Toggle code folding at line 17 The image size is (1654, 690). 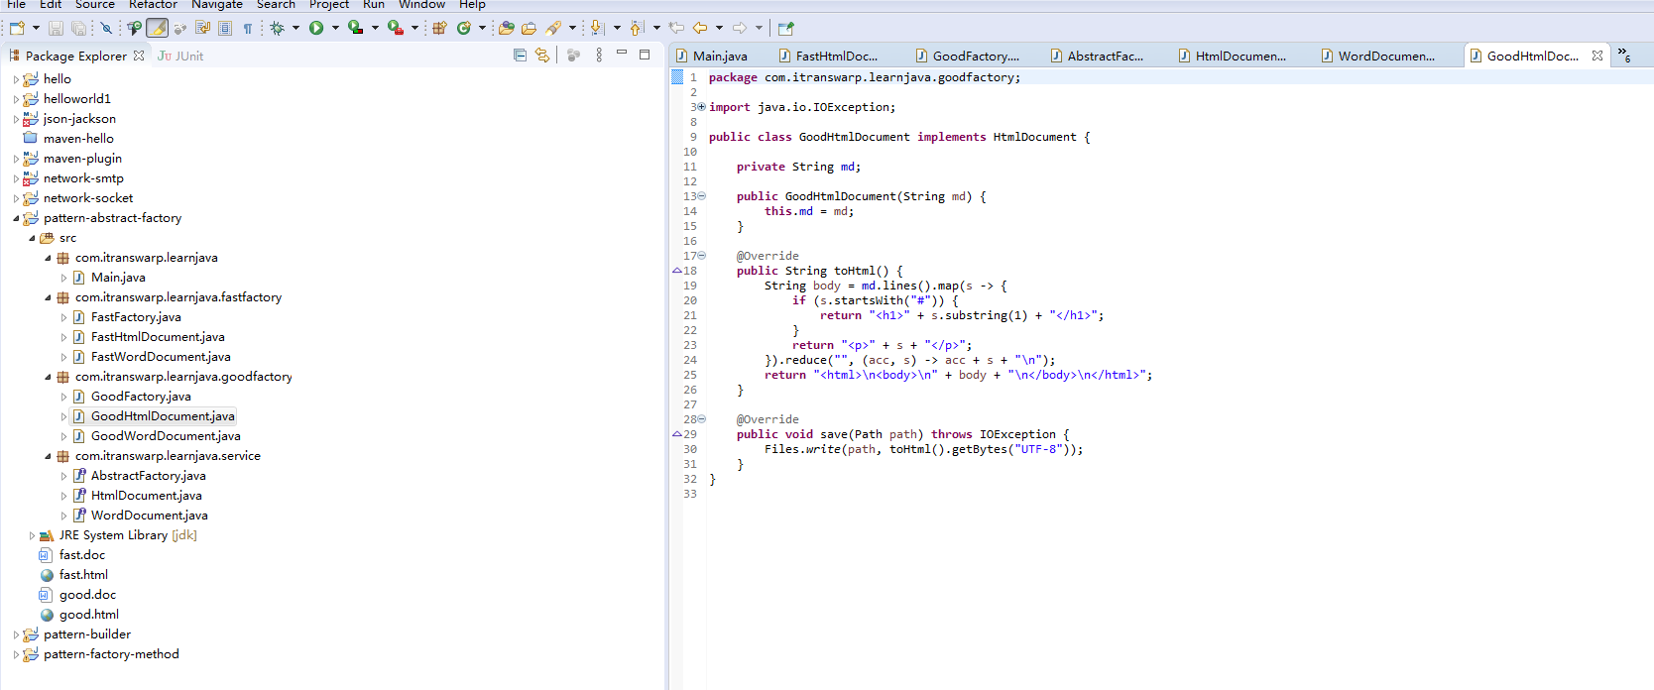pyautogui.click(x=701, y=256)
